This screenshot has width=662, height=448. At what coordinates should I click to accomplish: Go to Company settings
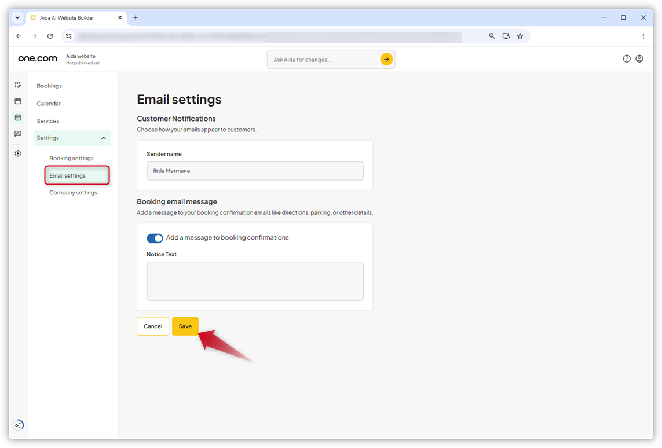click(73, 193)
